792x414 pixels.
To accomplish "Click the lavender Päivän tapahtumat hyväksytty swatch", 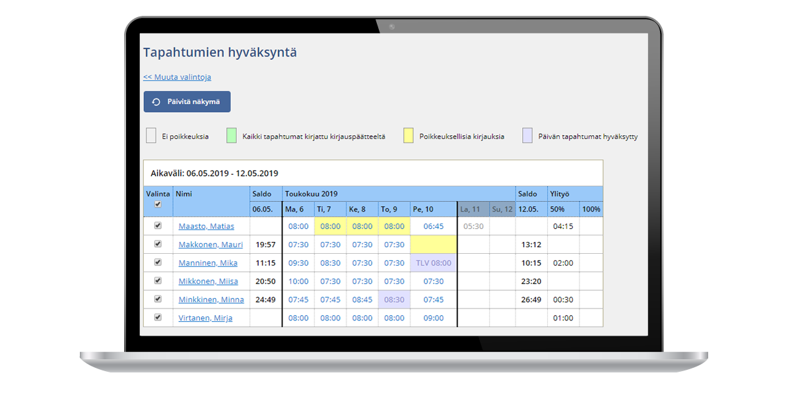I will coord(527,136).
